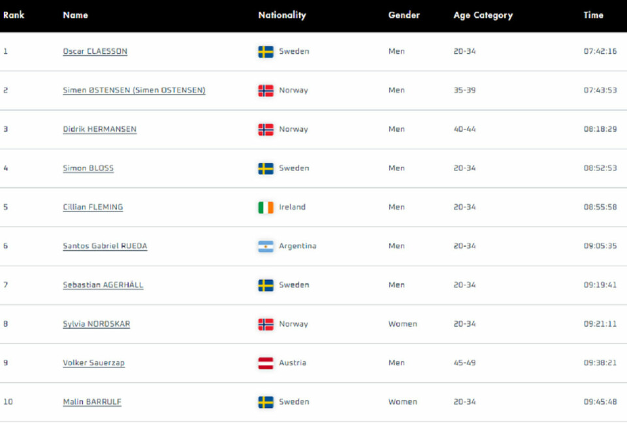Open Sebastian AGERHÄLL's profile

[x=103, y=285]
